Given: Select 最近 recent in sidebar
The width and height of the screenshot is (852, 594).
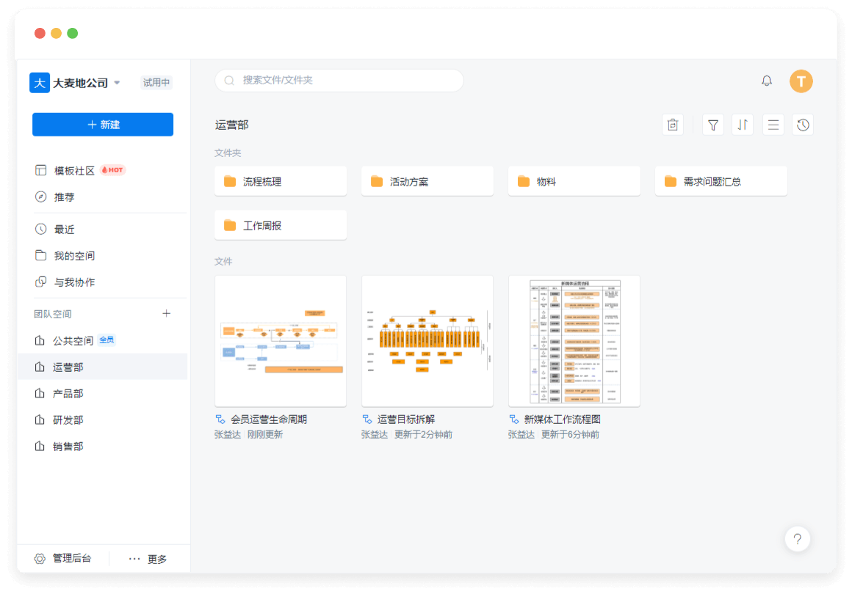Looking at the screenshot, I should point(65,230).
